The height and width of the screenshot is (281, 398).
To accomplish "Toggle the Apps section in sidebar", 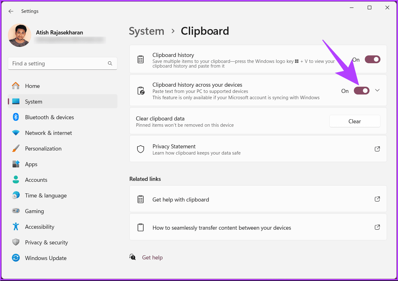I will pyautogui.click(x=31, y=164).
